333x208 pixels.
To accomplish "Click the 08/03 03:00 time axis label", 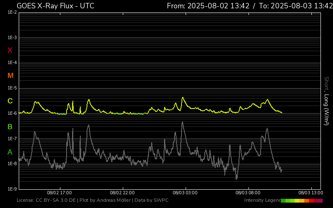I will pyautogui.click(x=185, y=193).
